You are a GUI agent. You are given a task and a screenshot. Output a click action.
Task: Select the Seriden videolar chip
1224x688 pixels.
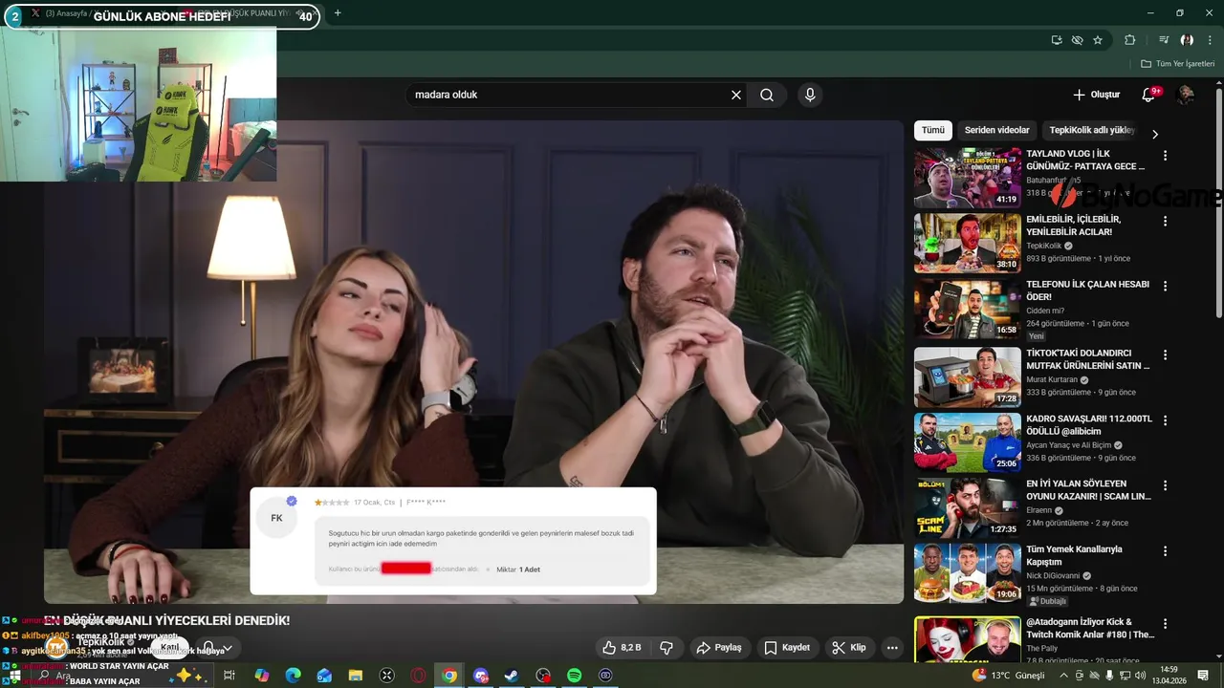(996, 130)
